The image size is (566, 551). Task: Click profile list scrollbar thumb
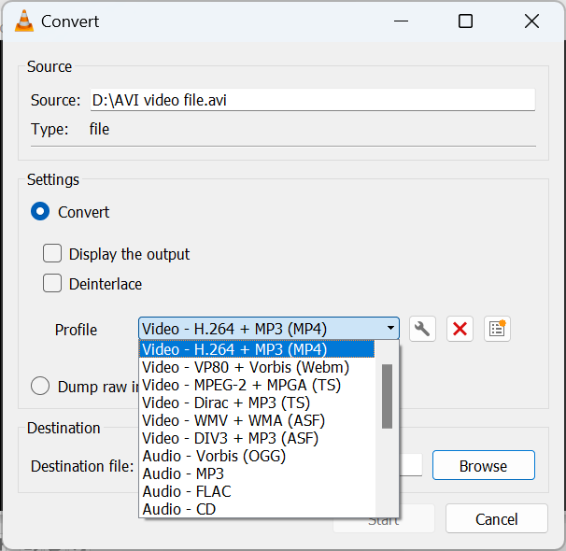pos(387,396)
